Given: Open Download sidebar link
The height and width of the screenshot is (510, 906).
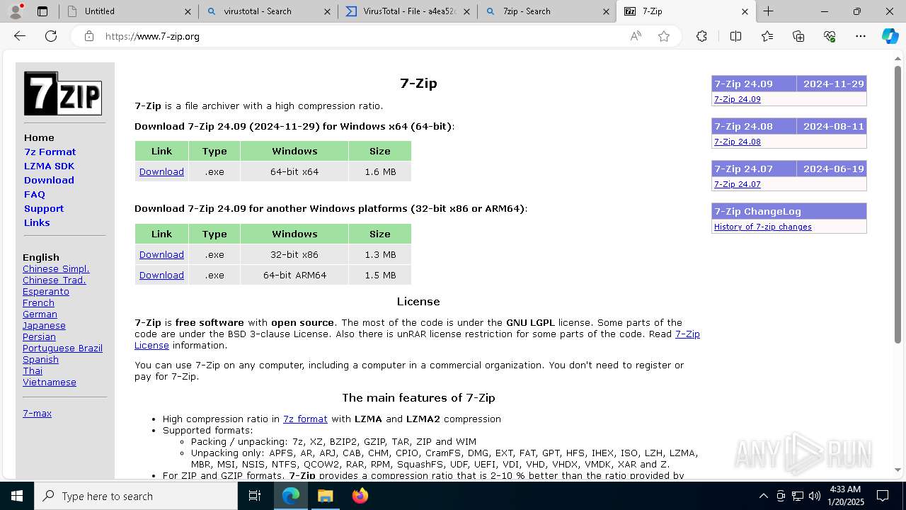Looking at the screenshot, I should coord(49,180).
